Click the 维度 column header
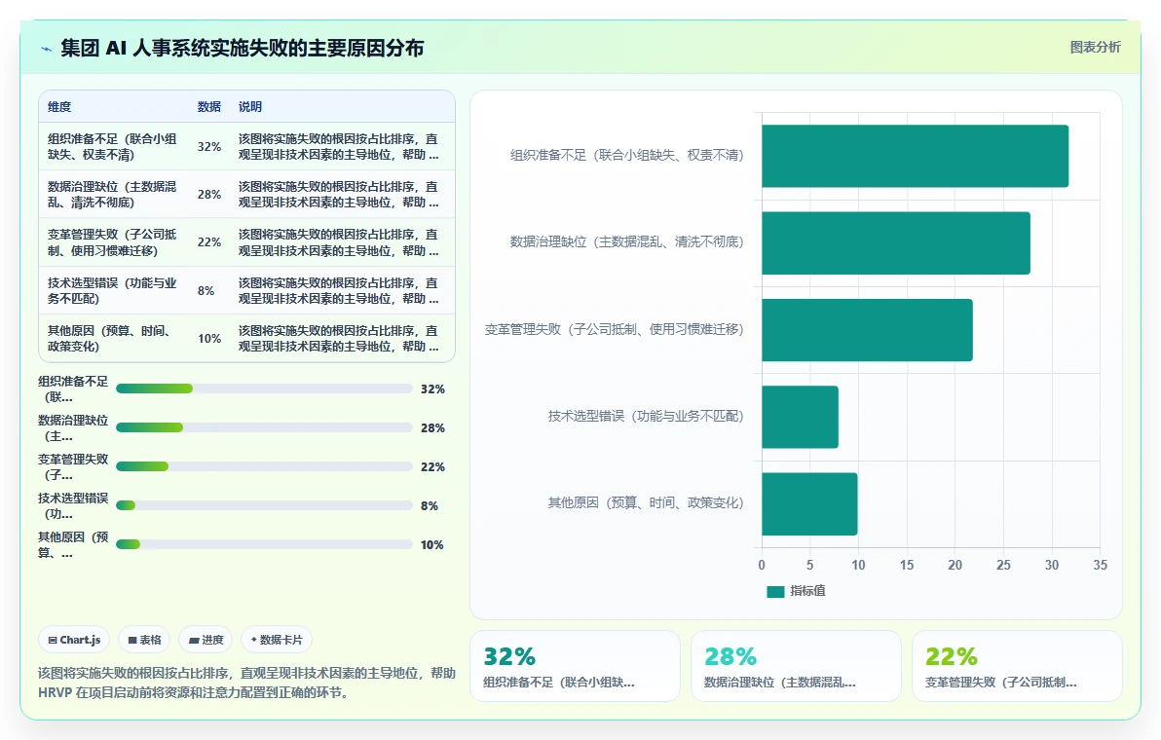The width and height of the screenshot is (1161, 740). tap(59, 107)
